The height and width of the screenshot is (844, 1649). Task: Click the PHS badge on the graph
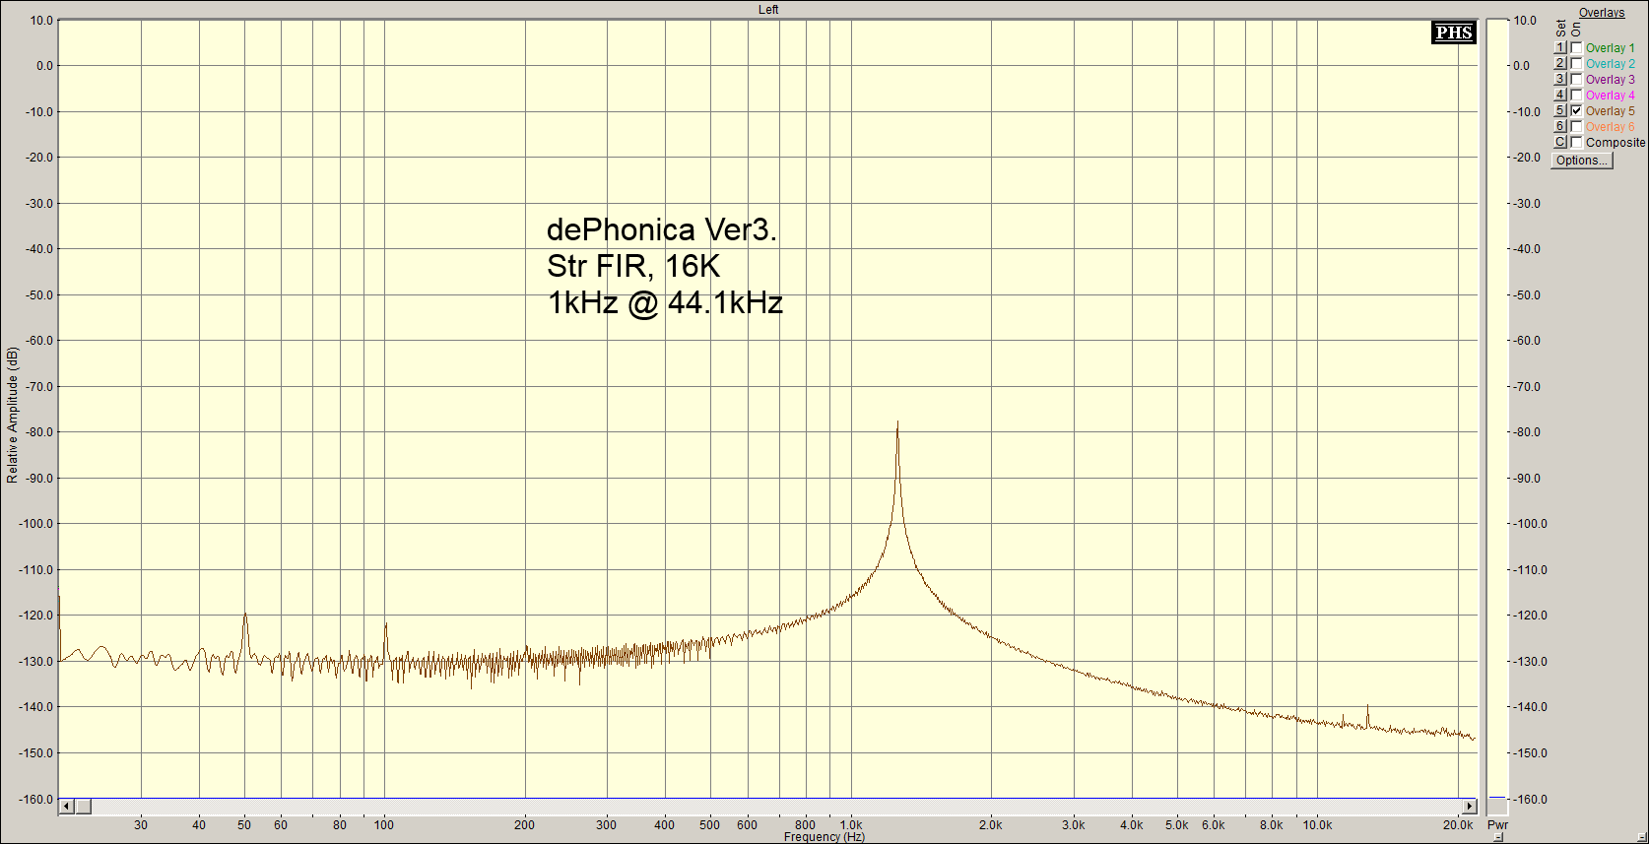[x=1453, y=32]
